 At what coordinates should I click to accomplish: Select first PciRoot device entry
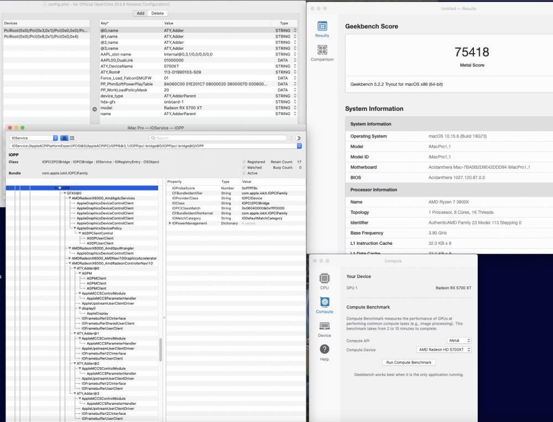point(46,30)
